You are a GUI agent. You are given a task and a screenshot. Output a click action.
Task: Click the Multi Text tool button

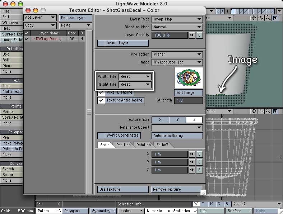pyautogui.click(x=11, y=91)
